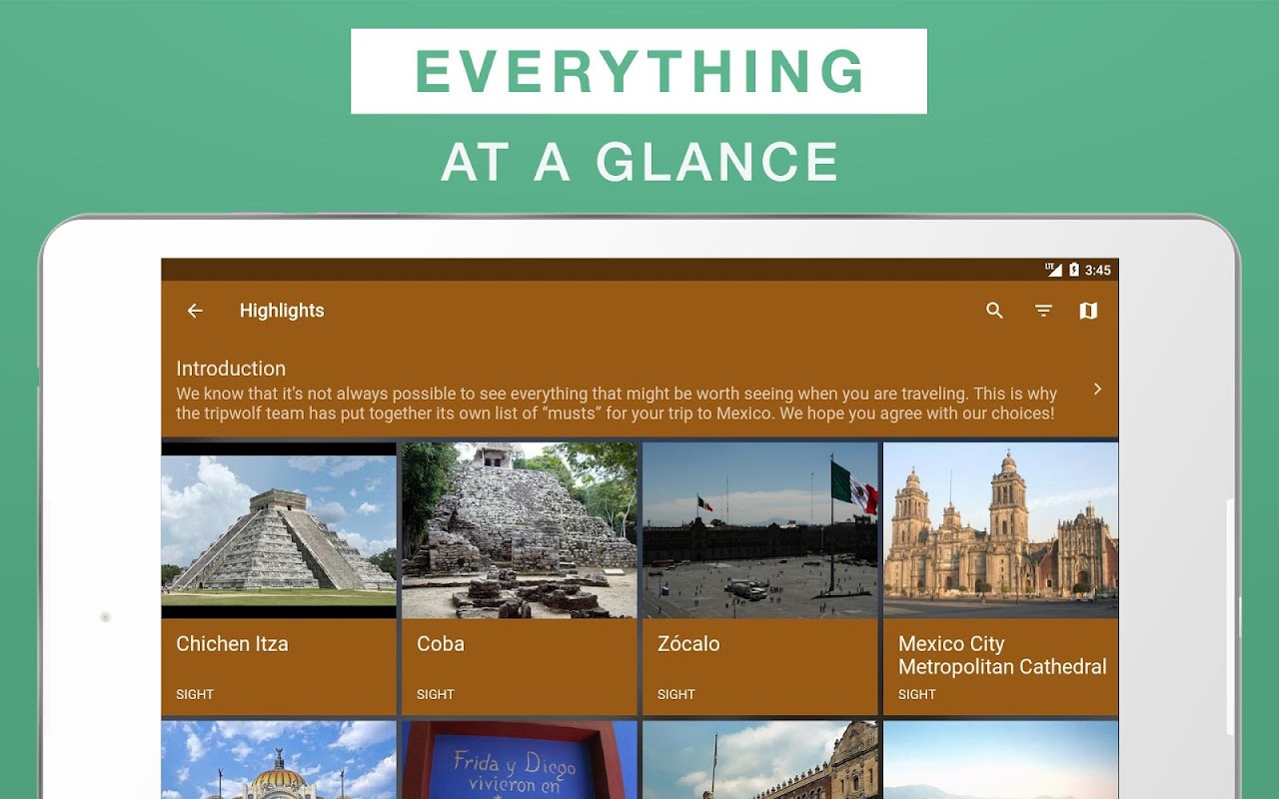The image size is (1279, 799).
Task: Open the golden dome palace photo
Action: pos(279,760)
